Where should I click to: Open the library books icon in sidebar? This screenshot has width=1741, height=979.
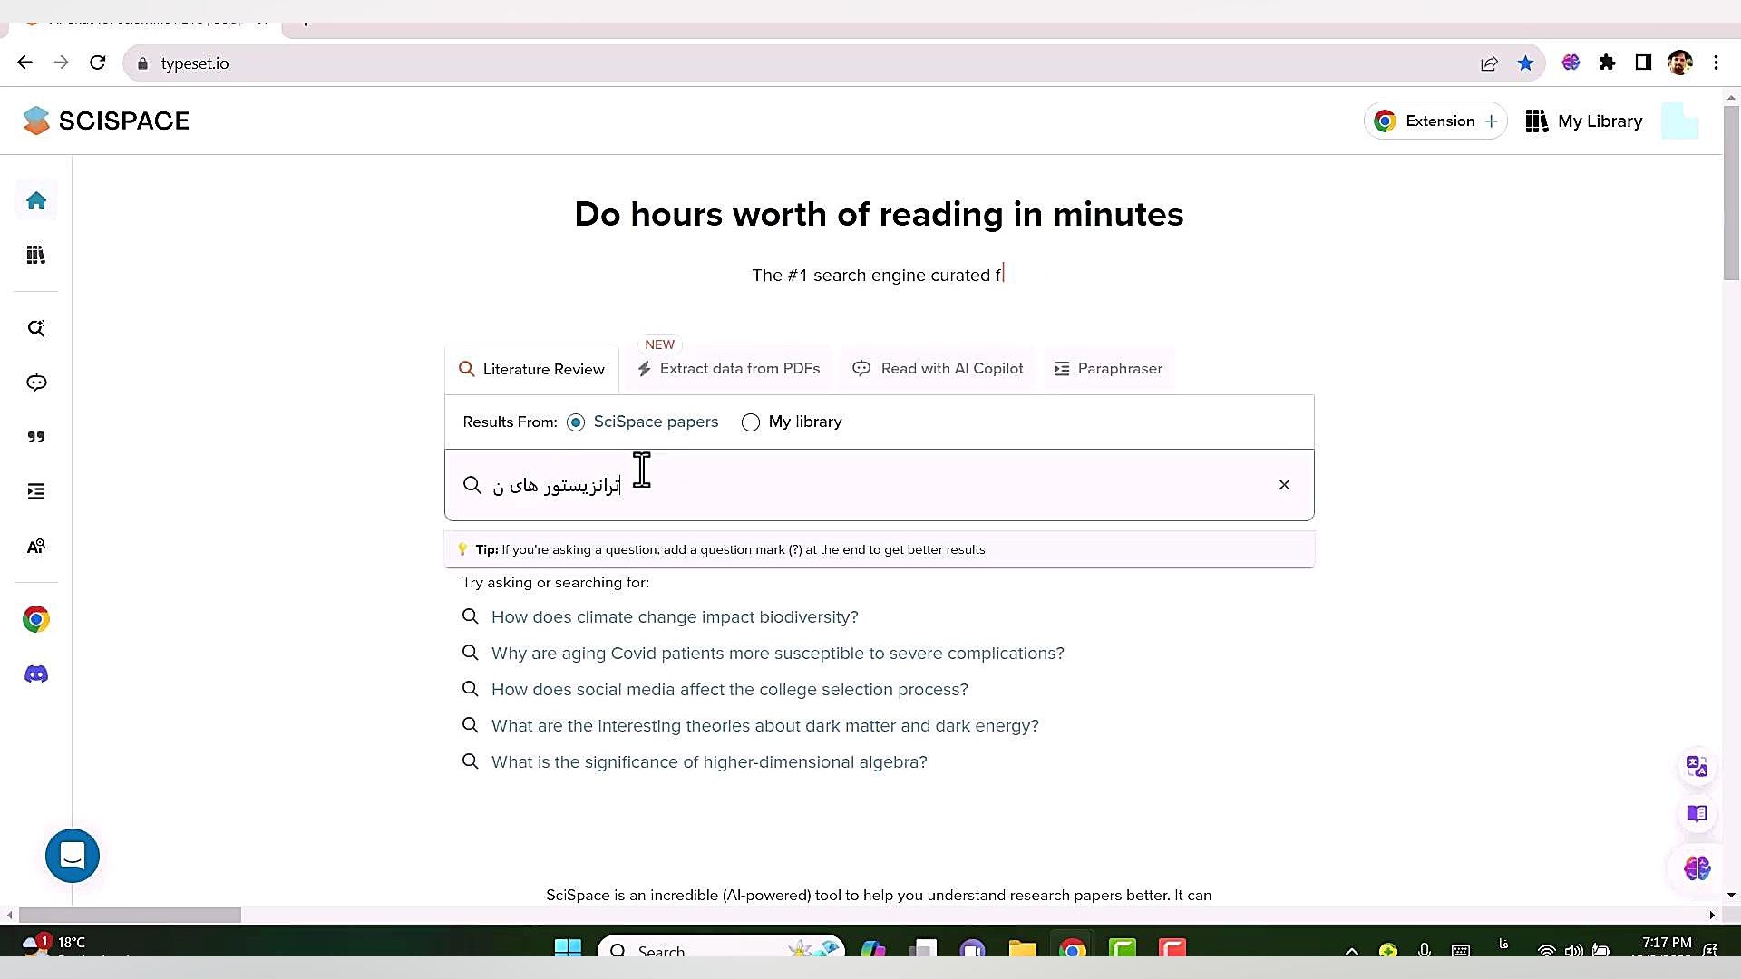36,255
